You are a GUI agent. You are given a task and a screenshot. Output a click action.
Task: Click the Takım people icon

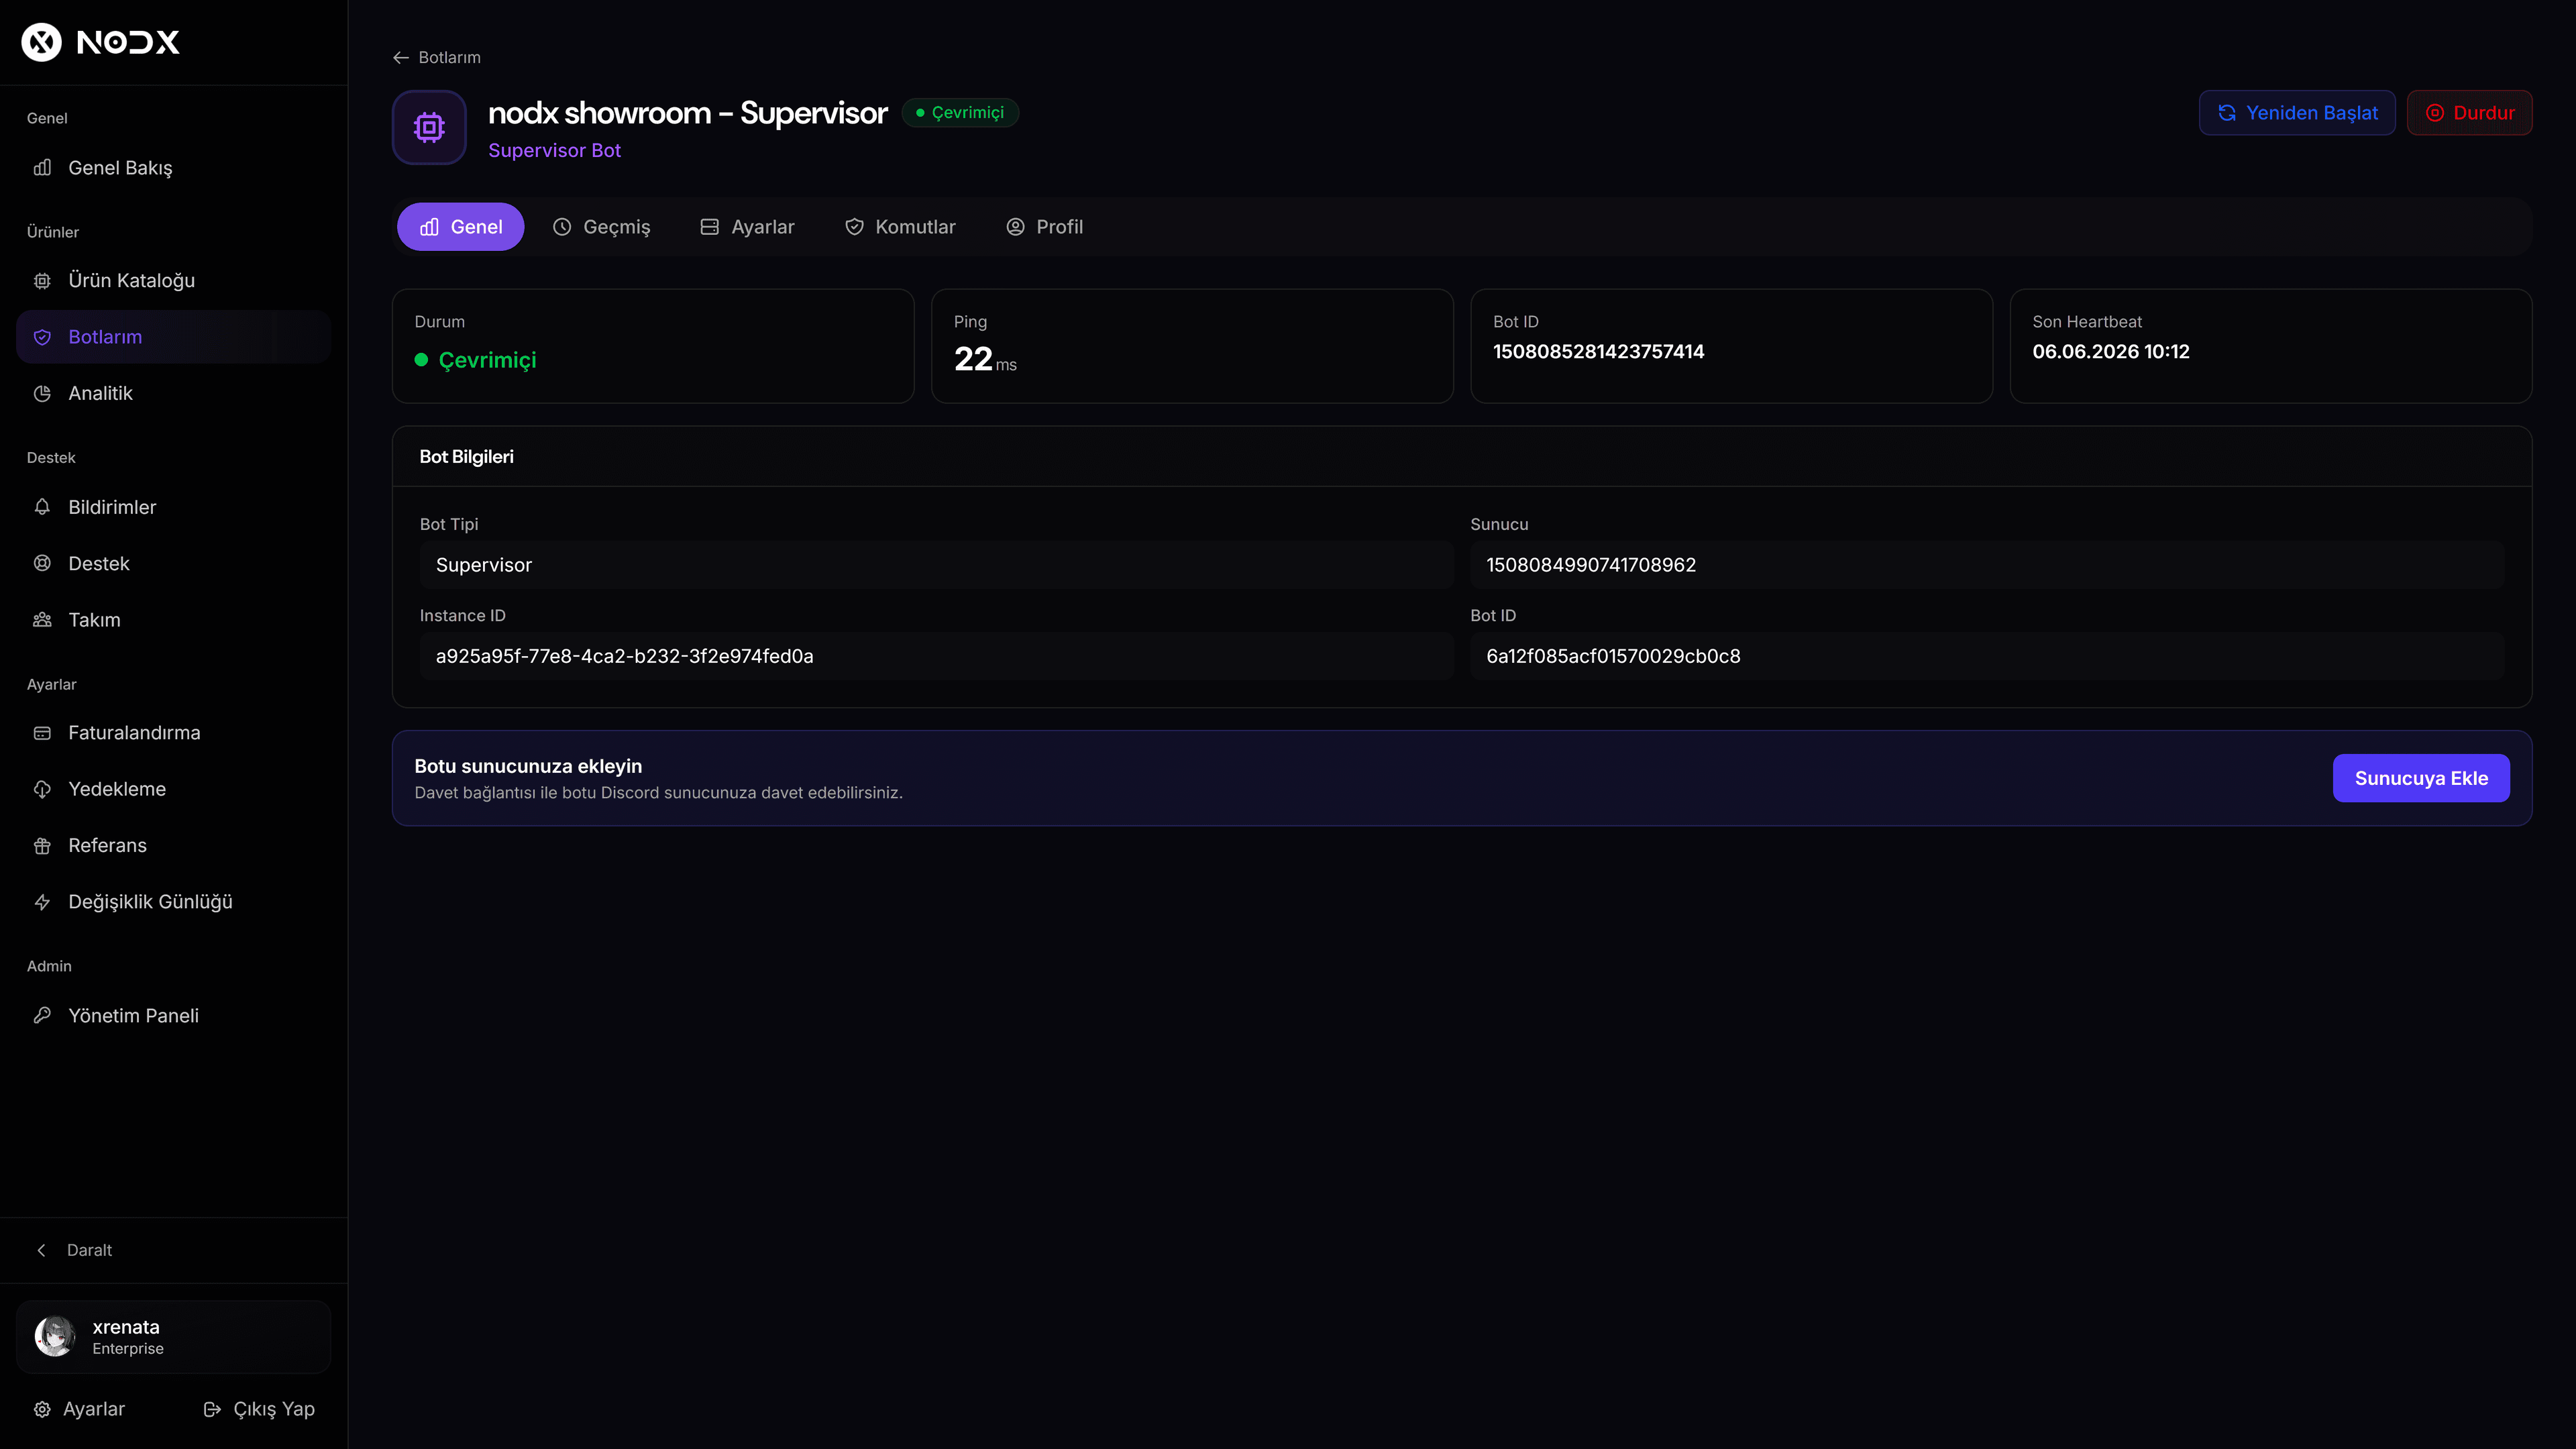42,620
